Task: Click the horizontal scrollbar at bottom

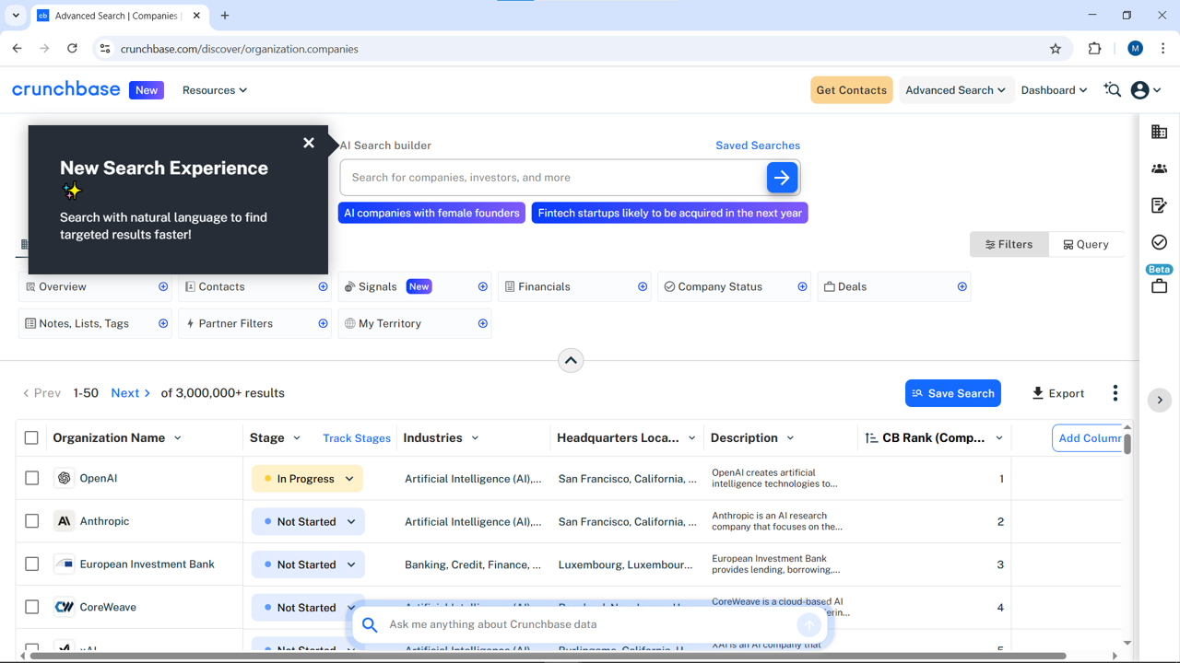Action: [549, 656]
